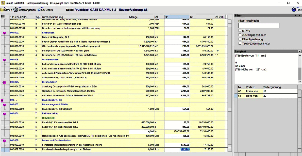This screenshot has height=156, width=302.
Task: Check the EP-Aufgliederung filter option
Action: (x=240, y=39)
